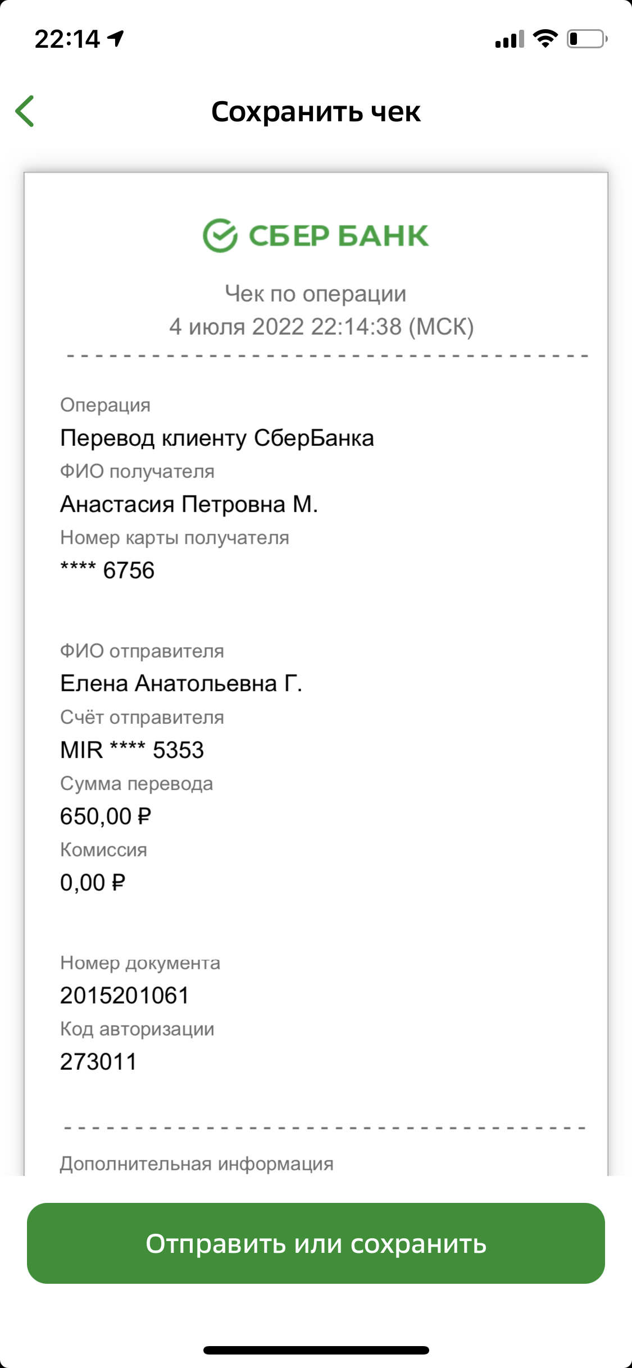
Task: Tap the battery indicator icon
Action: [x=587, y=39]
